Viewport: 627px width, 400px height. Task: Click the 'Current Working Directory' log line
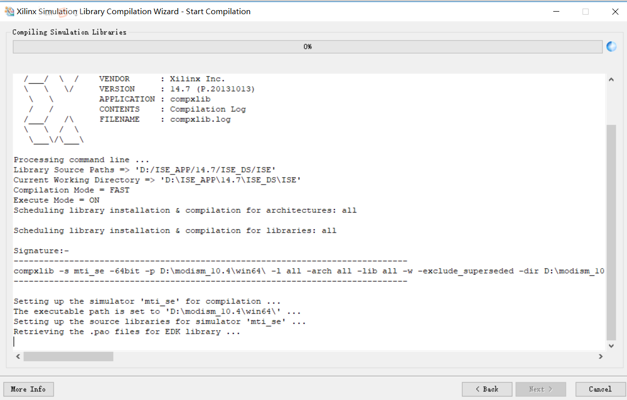[x=157, y=180]
